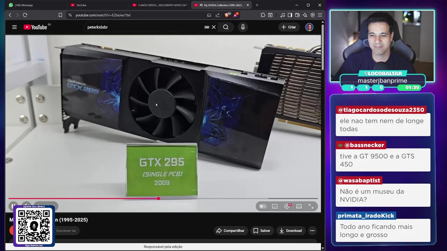Open the YouTube account avatar menu
Screen dimensions: 447x251
tap(309, 27)
